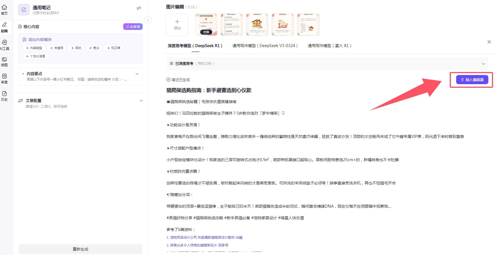Collapse left panel with arrow handle
This screenshot has height=255, width=495.
[148, 20]
